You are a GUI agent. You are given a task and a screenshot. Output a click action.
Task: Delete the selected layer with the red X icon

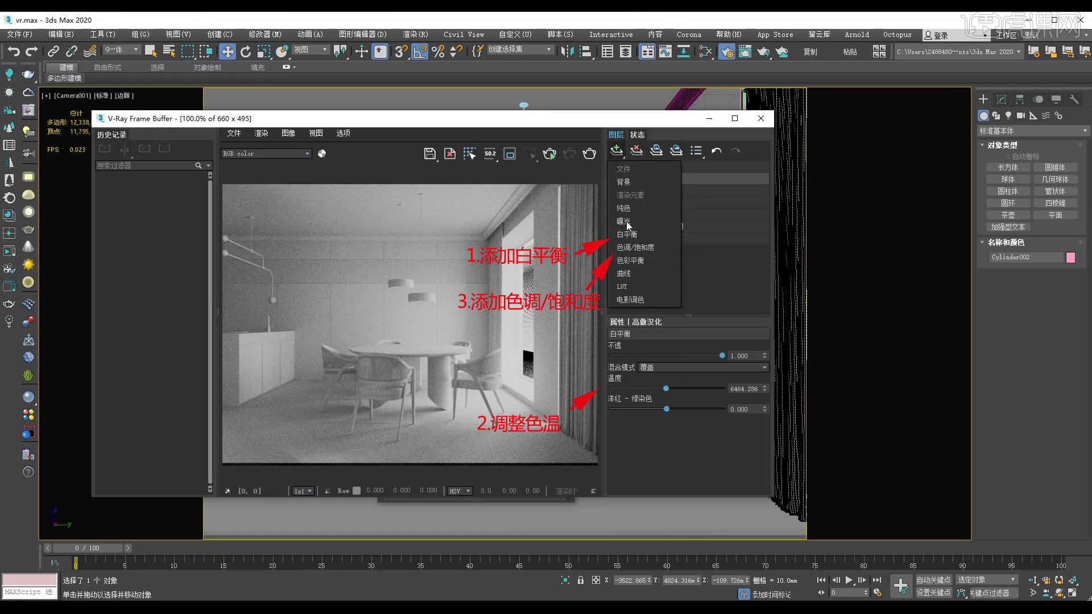(636, 151)
